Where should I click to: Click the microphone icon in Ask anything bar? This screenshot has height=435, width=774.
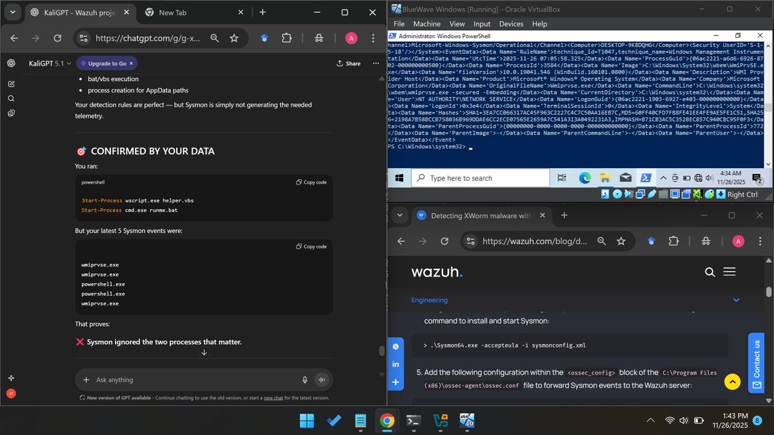click(x=304, y=380)
